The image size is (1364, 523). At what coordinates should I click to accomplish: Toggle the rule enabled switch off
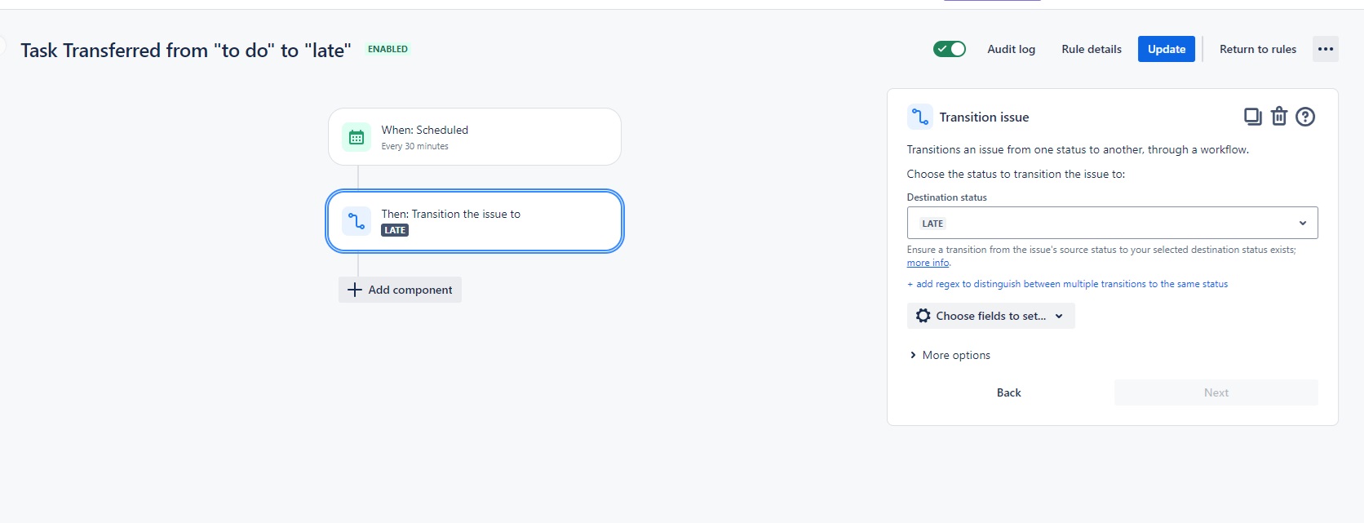tap(950, 49)
